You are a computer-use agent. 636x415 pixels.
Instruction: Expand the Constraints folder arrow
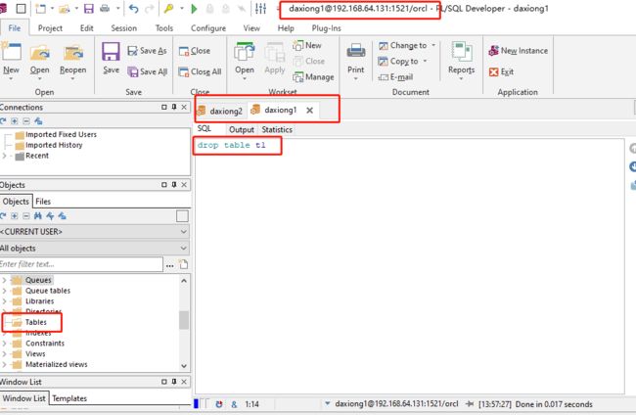tap(4, 344)
